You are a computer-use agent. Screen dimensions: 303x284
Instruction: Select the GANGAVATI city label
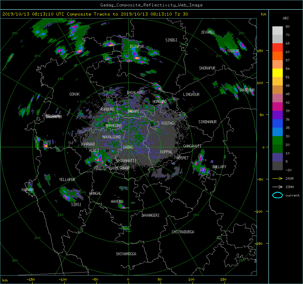(192, 146)
